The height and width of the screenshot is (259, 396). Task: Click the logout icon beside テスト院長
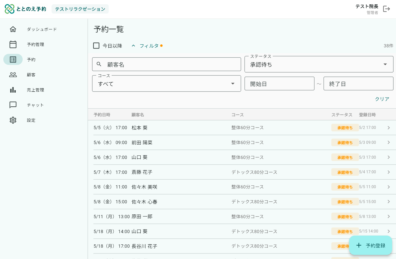click(x=386, y=9)
